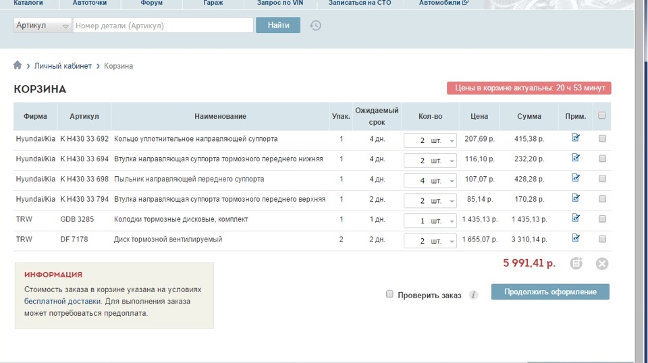648x363 pixels.
Task: Select checkbox for K H430 33 698
Action: [602, 179]
